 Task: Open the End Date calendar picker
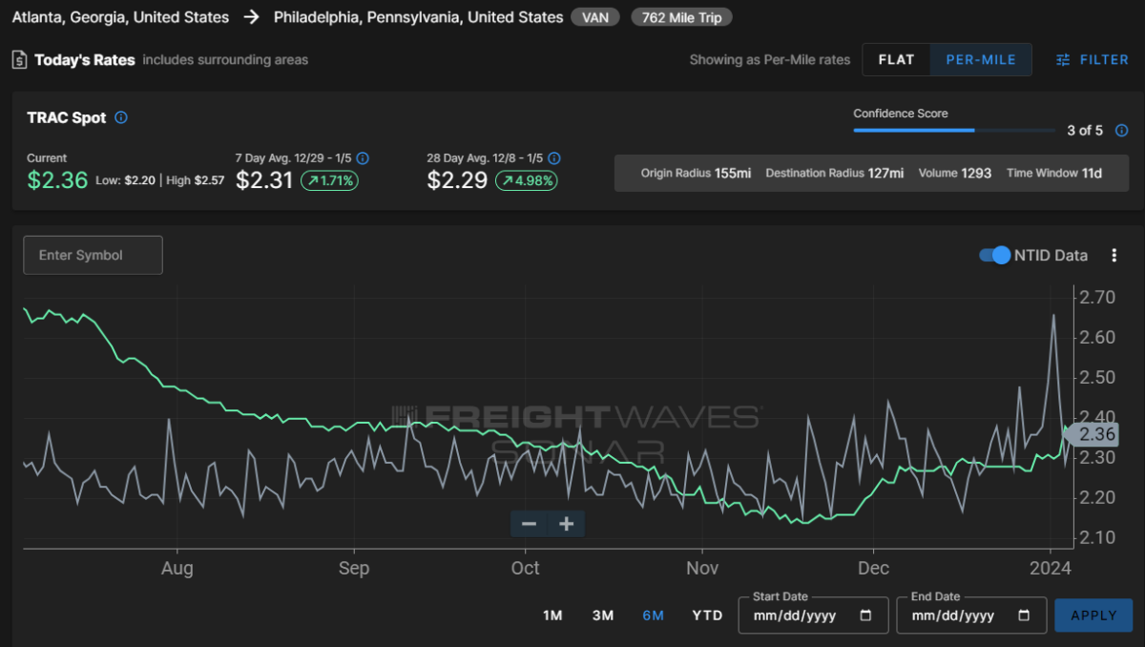coord(1024,616)
